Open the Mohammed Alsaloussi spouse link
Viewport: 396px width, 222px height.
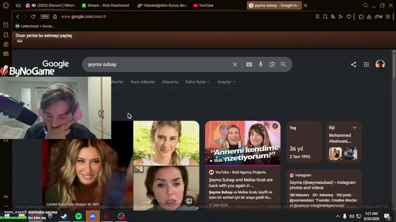click(340, 138)
